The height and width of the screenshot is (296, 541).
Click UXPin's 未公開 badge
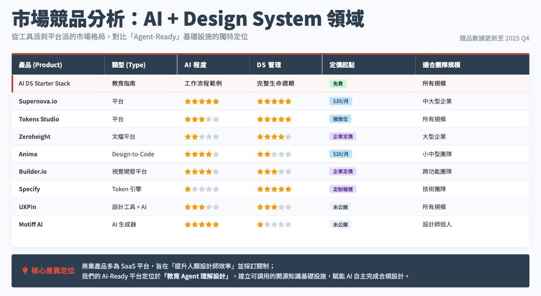(x=340, y=207)
